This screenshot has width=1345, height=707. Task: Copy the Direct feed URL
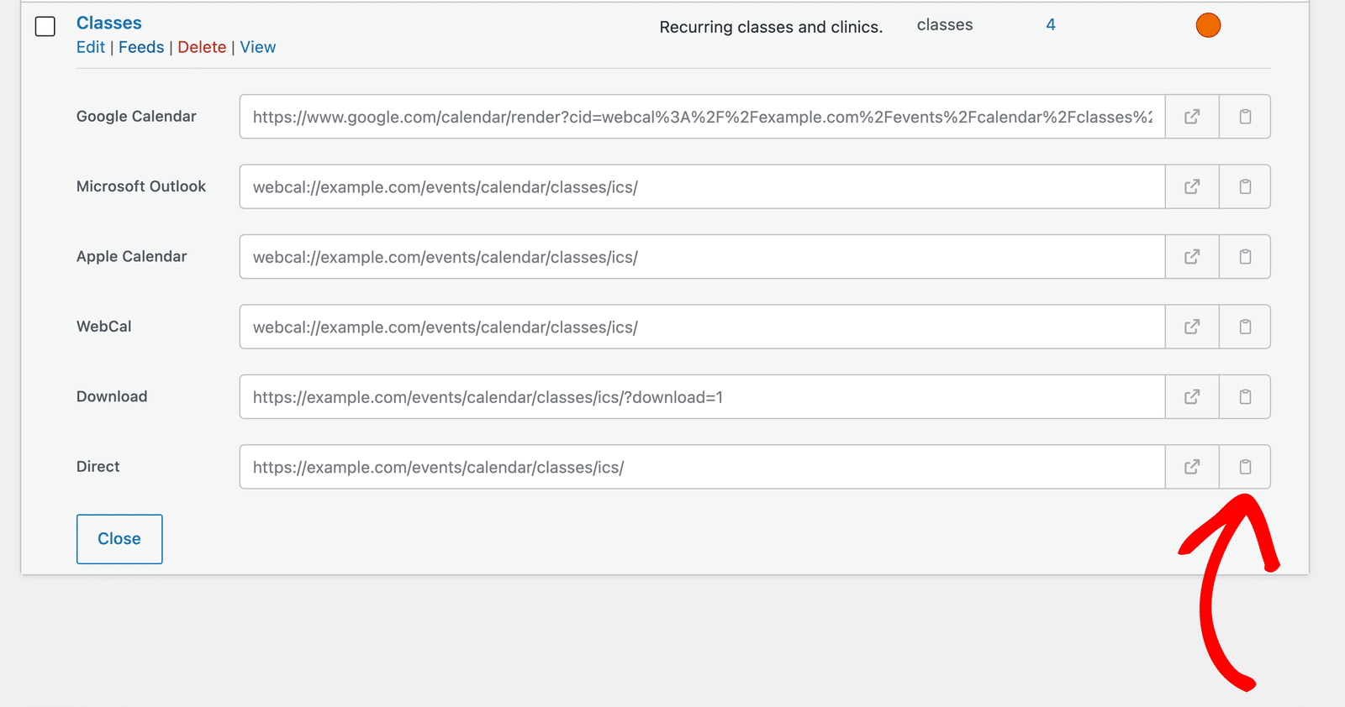coord(1245,467)
